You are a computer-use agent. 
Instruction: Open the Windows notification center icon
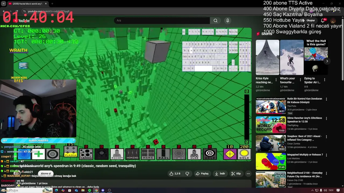click(x=338, y=190)
